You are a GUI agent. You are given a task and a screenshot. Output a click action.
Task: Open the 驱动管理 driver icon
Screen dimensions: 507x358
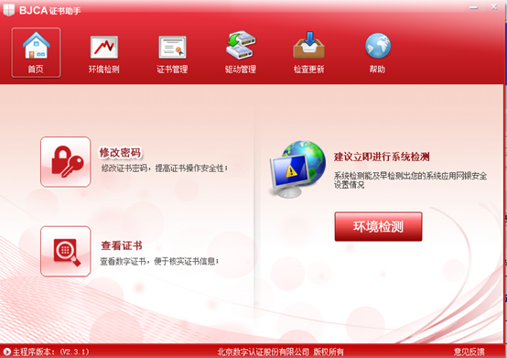tap(241, 53)
